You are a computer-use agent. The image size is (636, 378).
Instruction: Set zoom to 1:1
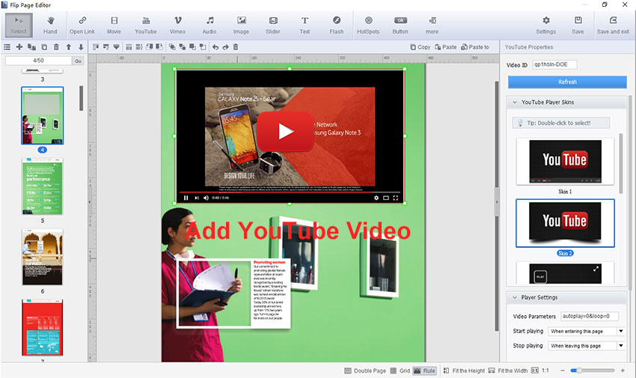pos(540,371)
